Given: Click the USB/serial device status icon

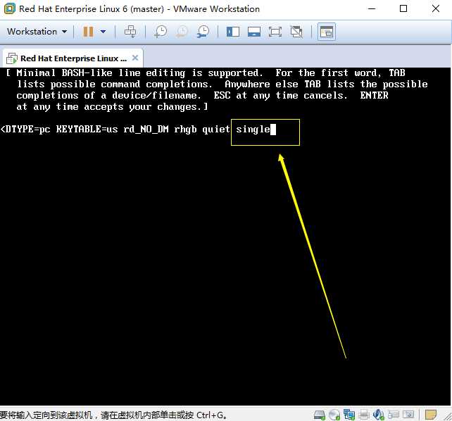Looking at the screenshot, I should pos(394,415).
